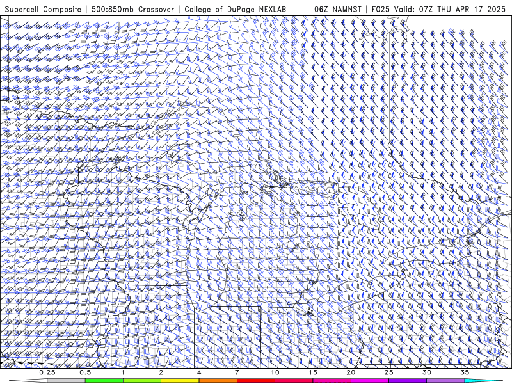
Task: Select the orange 4–7 color bar segment
Action: click(x=218, y=381)
